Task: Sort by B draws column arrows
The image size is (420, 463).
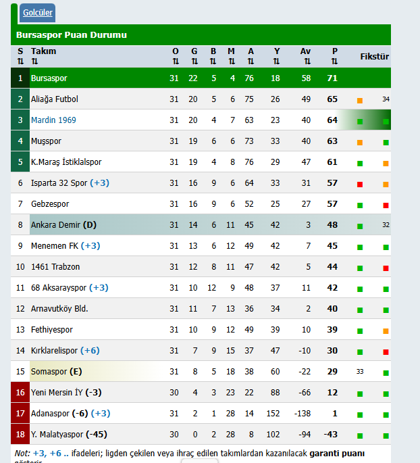Action: pyautogui.click(x=213, y=62)
